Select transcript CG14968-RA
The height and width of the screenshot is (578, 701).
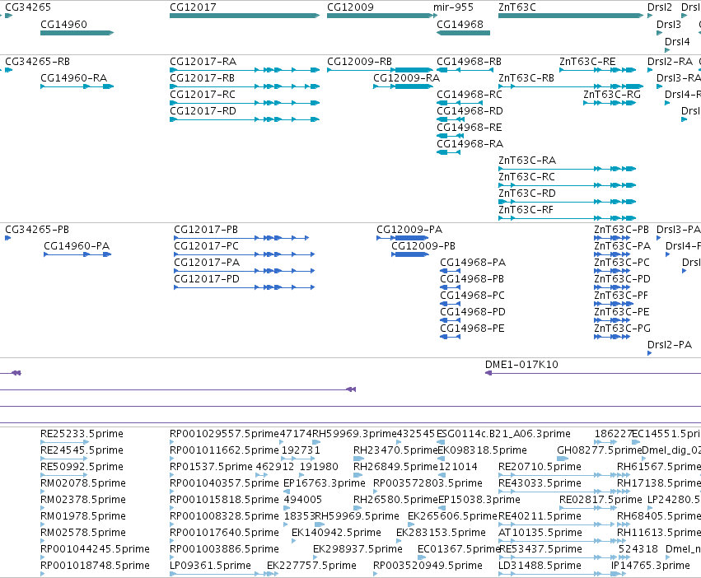click(x=448, y=152)
